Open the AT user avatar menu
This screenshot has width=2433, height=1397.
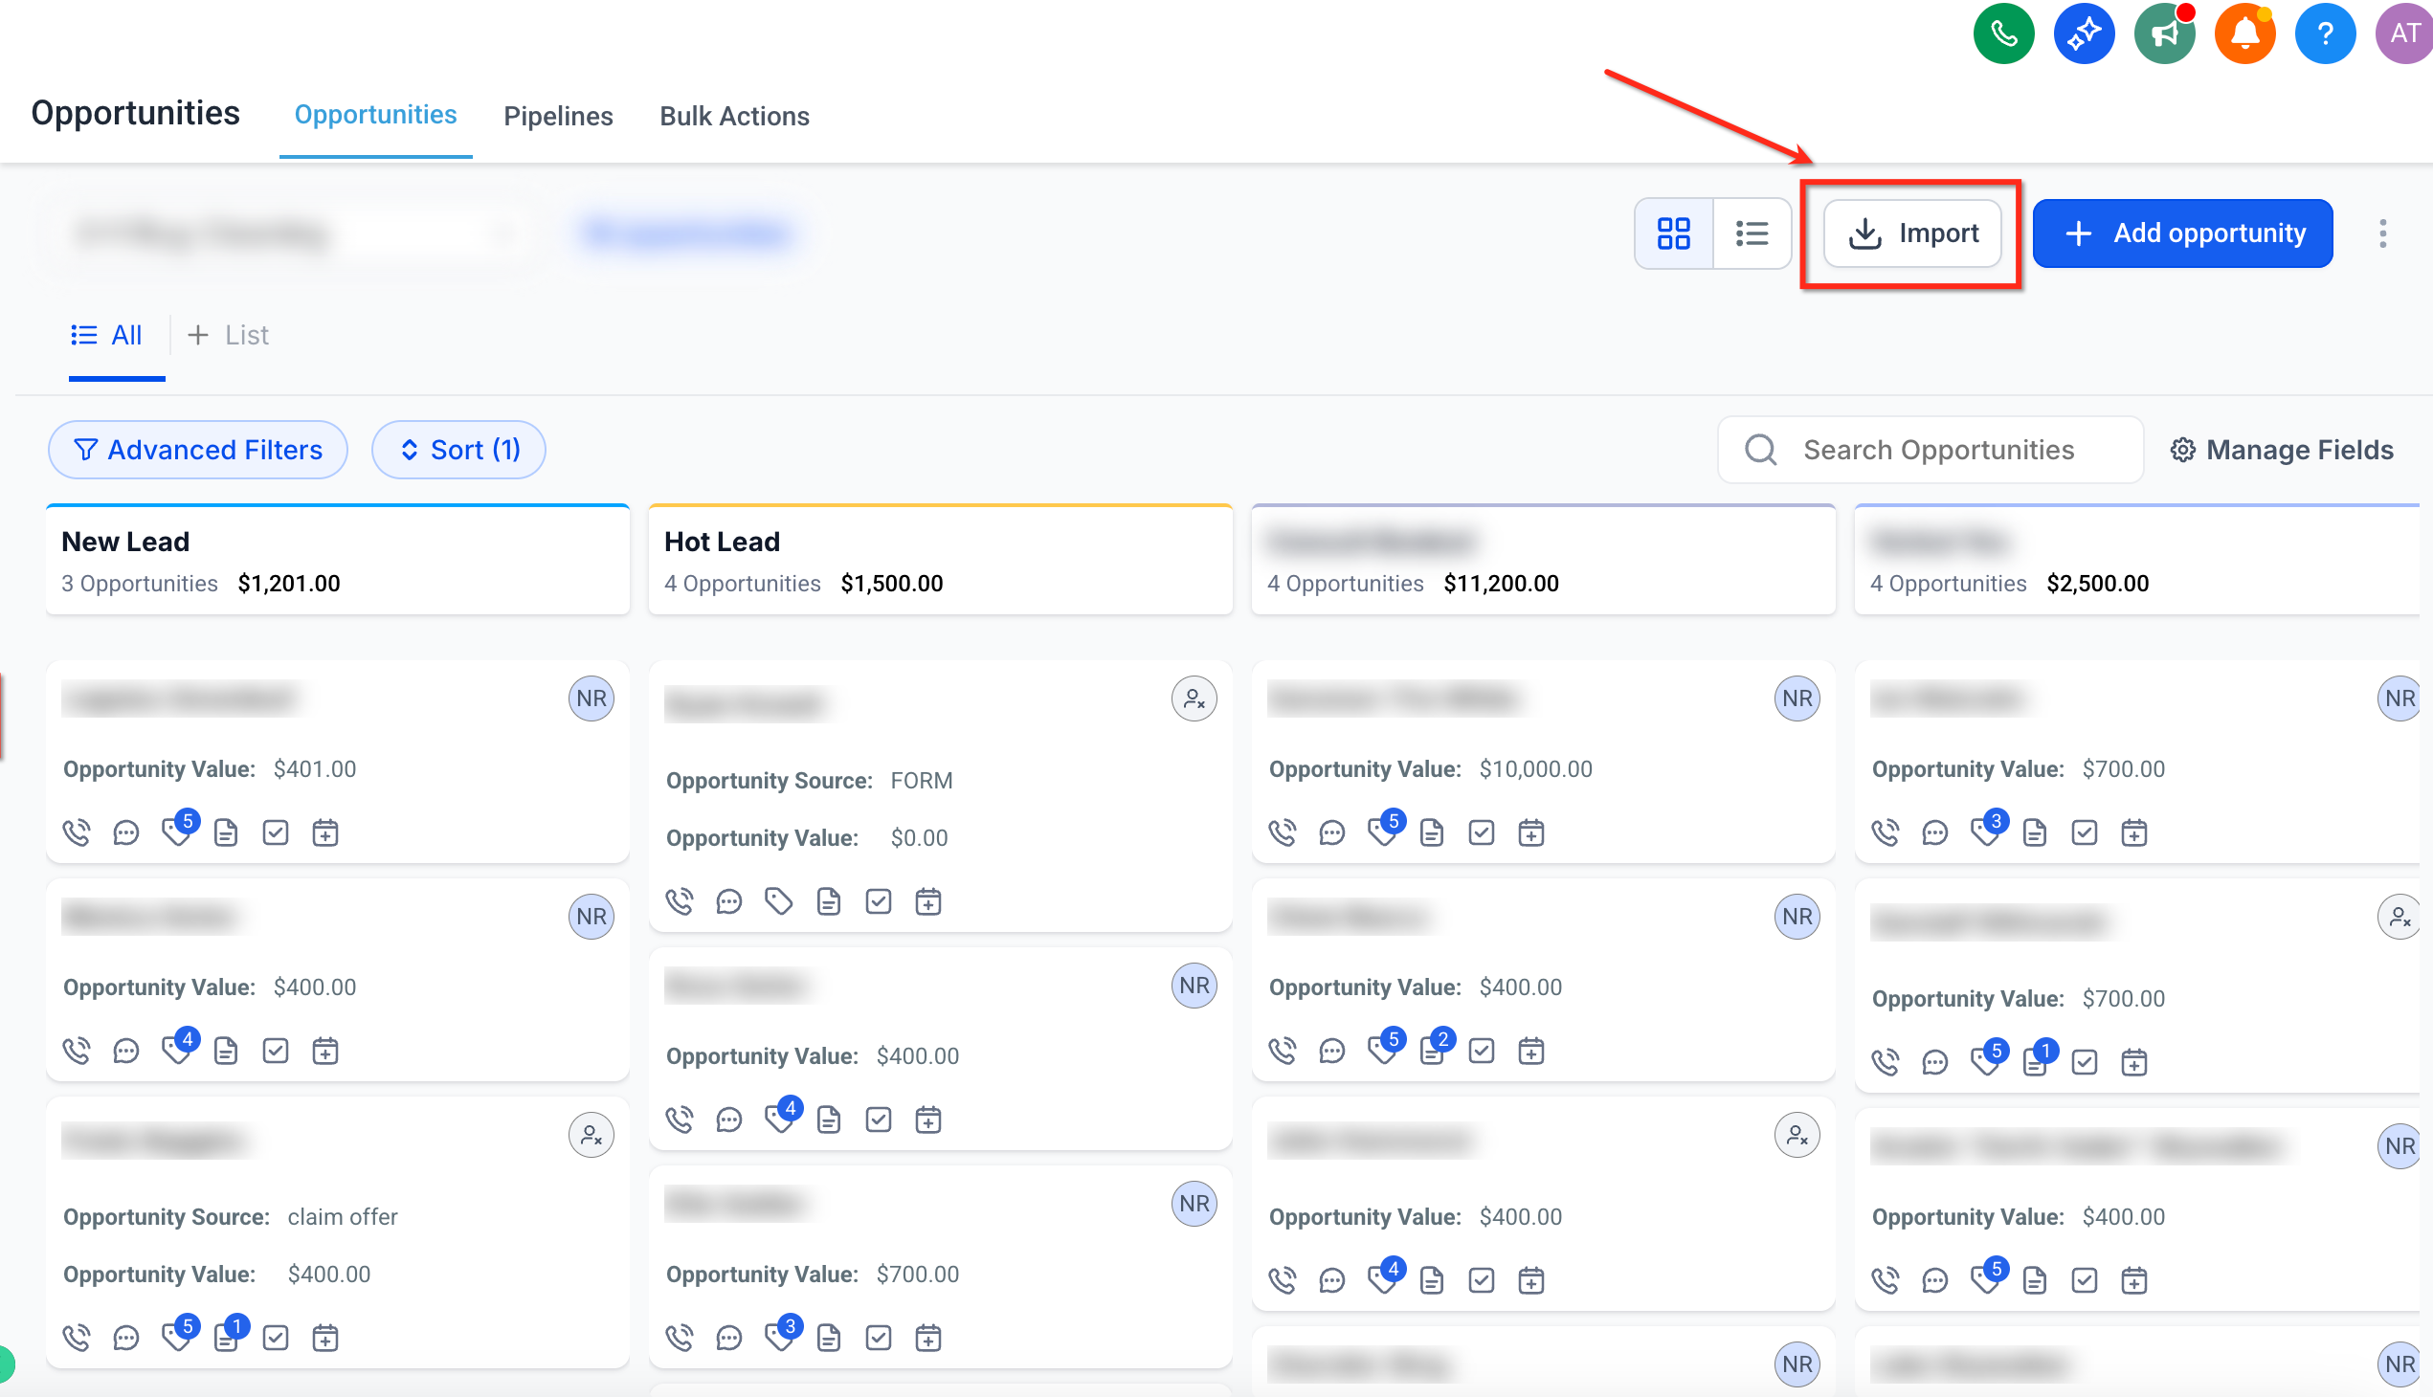pyautogui.click(x=2404, y=33)
